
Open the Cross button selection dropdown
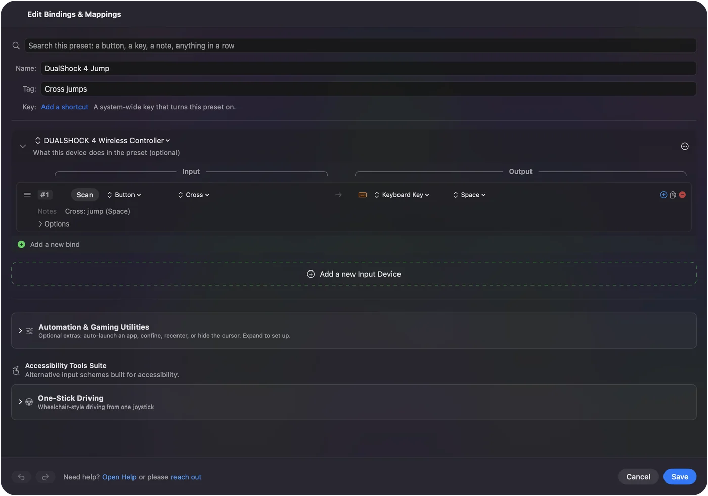194,195
